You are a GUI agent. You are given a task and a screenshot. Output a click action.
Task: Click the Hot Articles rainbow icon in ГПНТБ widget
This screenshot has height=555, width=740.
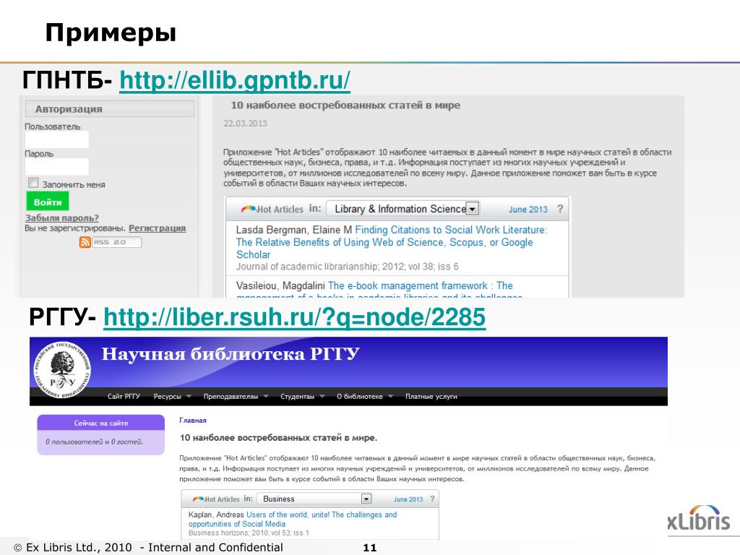(x=249, y=208)
